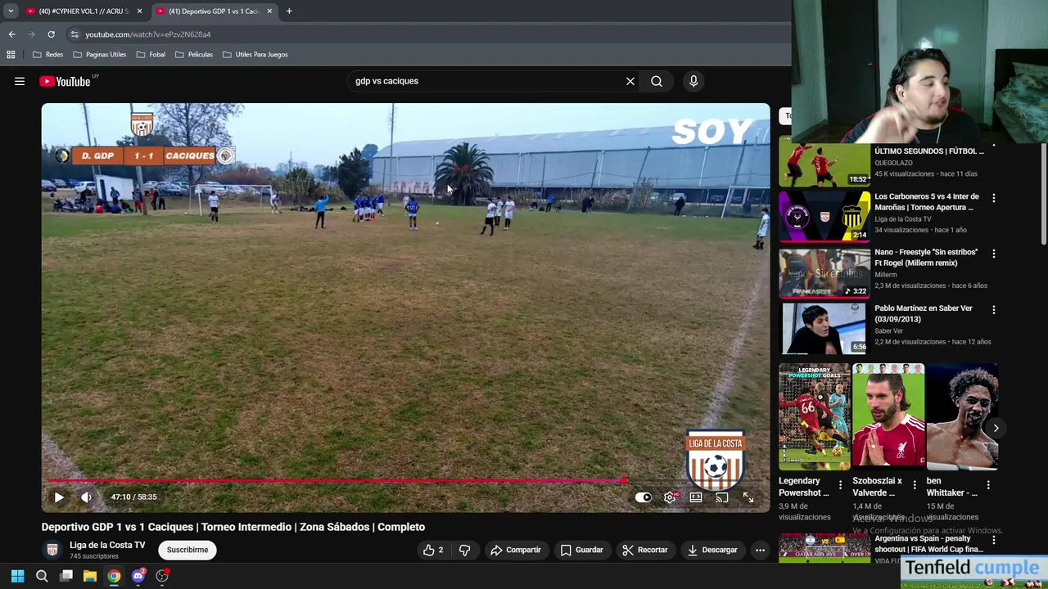Open OBS Studio from the taskbar
This screenshot has width=1048, height=589.
pos(162,576)
